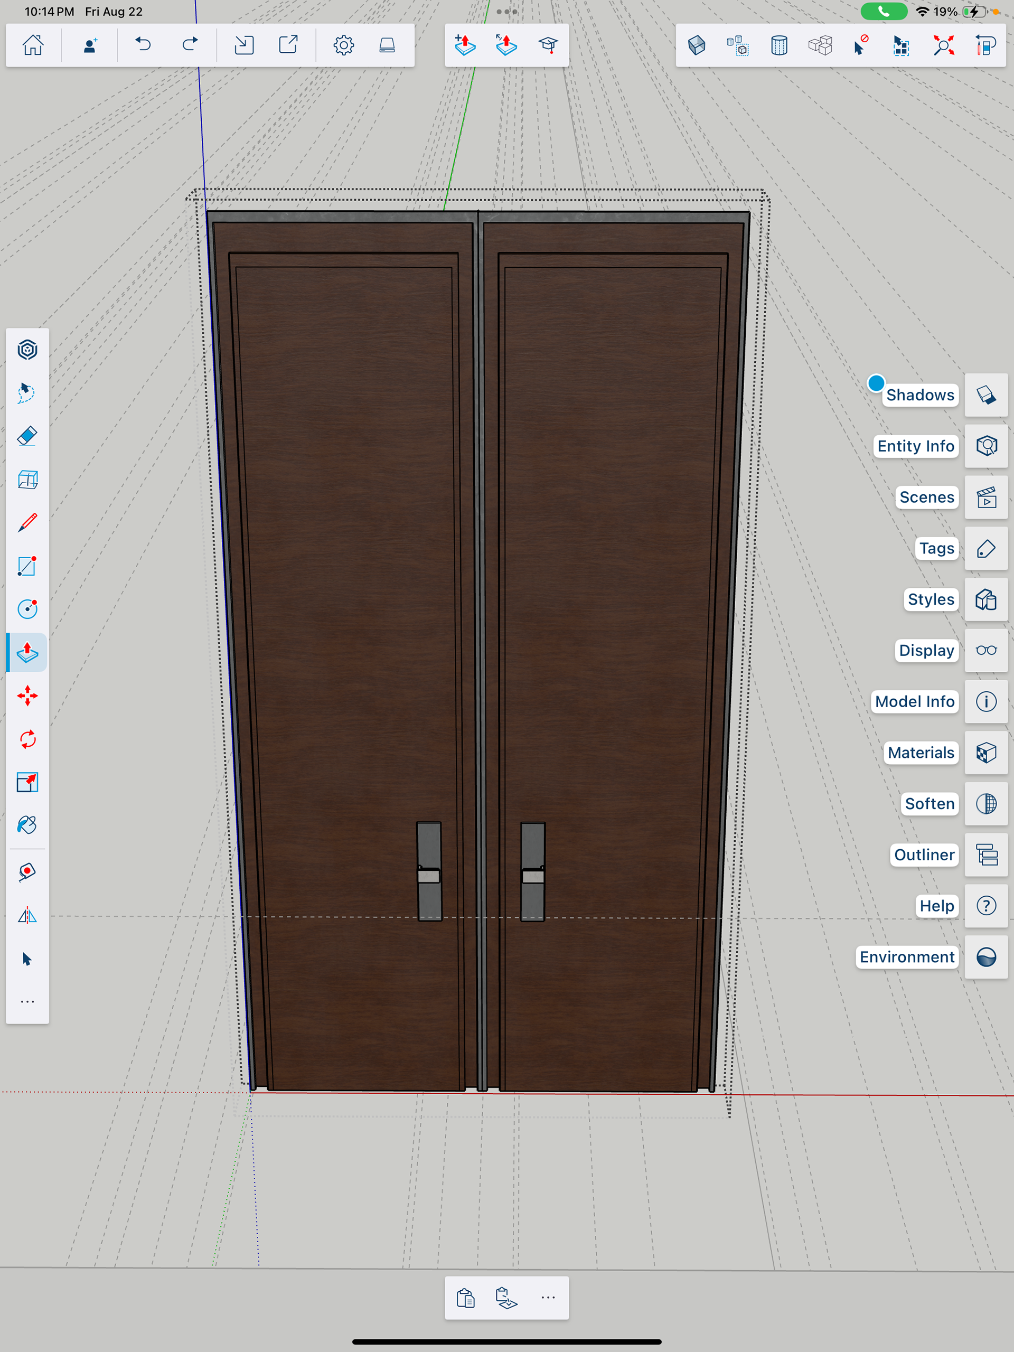Toggle the Environment panel
This screenshot has width=1014, height=1352.
[986, 956]
